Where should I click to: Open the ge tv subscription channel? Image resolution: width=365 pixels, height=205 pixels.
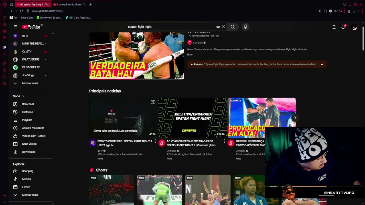31,36
